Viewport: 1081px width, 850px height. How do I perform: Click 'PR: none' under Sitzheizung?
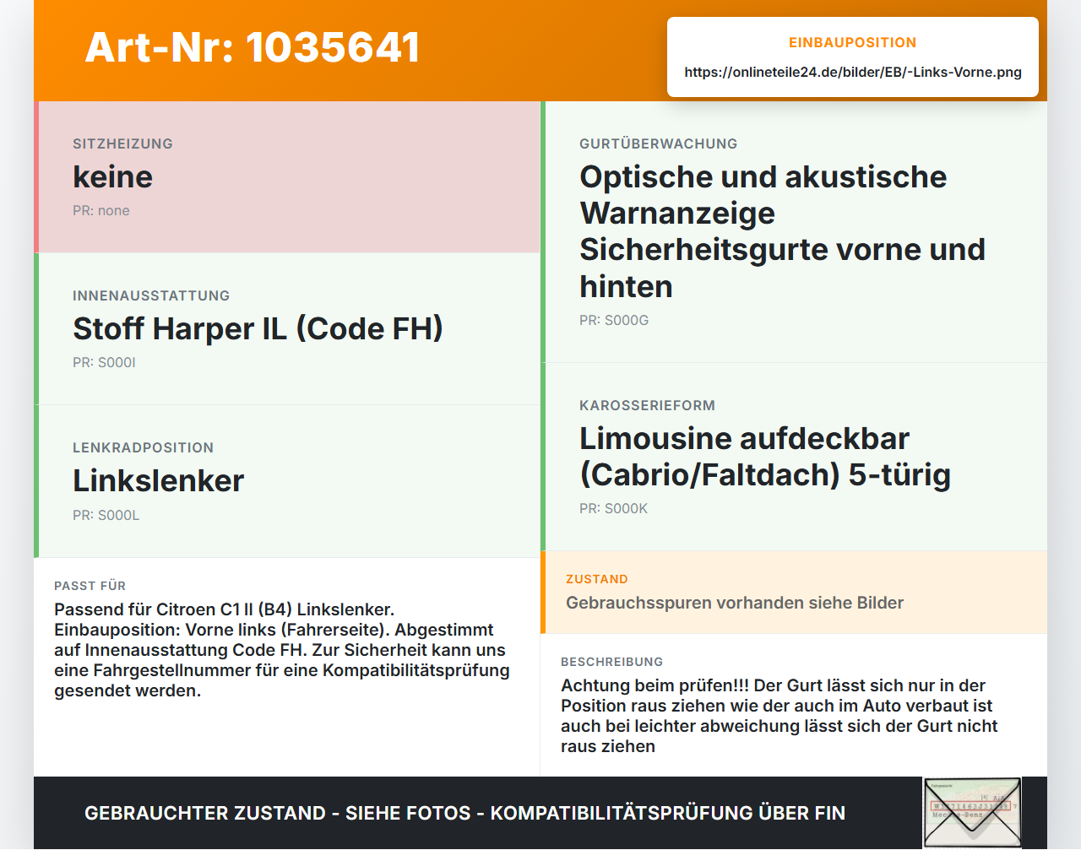[101, 210]
